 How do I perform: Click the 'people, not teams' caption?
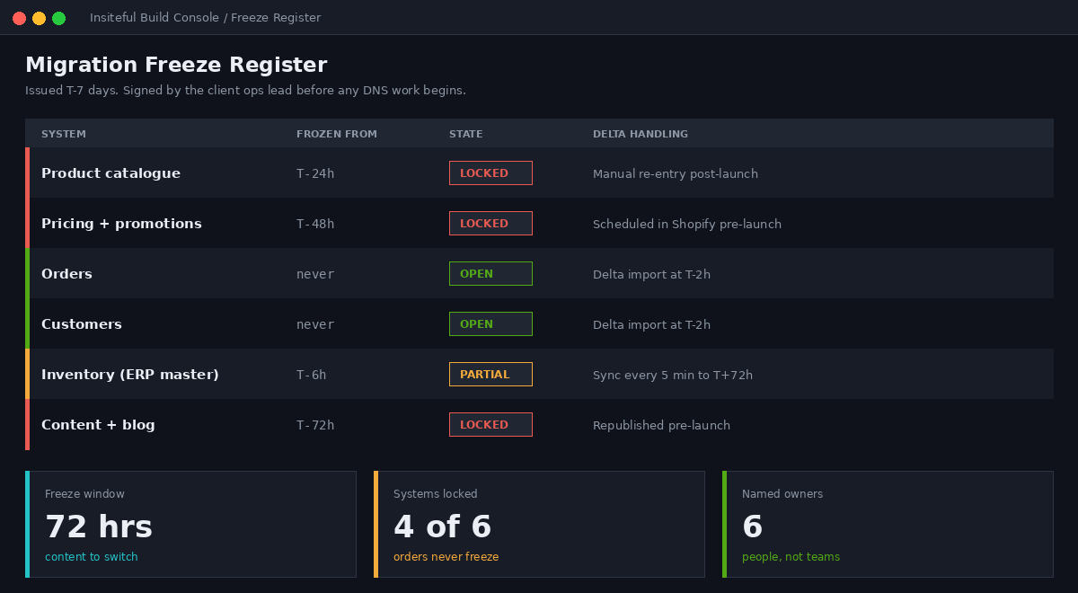[x=791, y=557]
